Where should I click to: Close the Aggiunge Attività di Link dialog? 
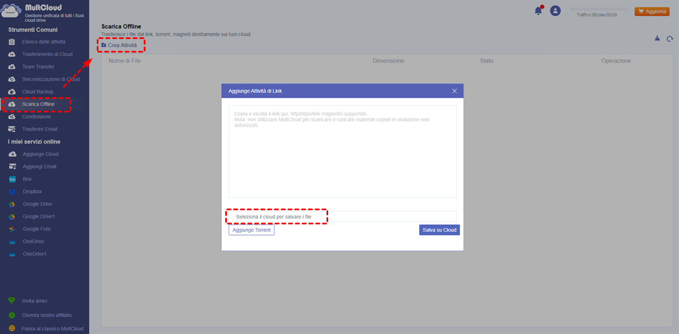[454, 90]
